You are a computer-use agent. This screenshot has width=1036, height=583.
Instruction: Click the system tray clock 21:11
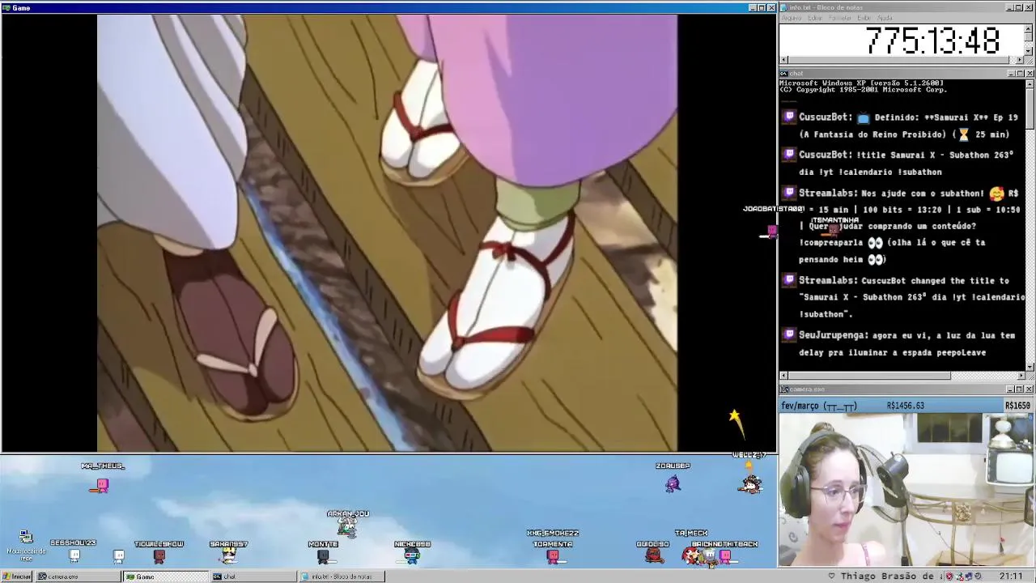pyautogui.click(x=1010, y=577)
